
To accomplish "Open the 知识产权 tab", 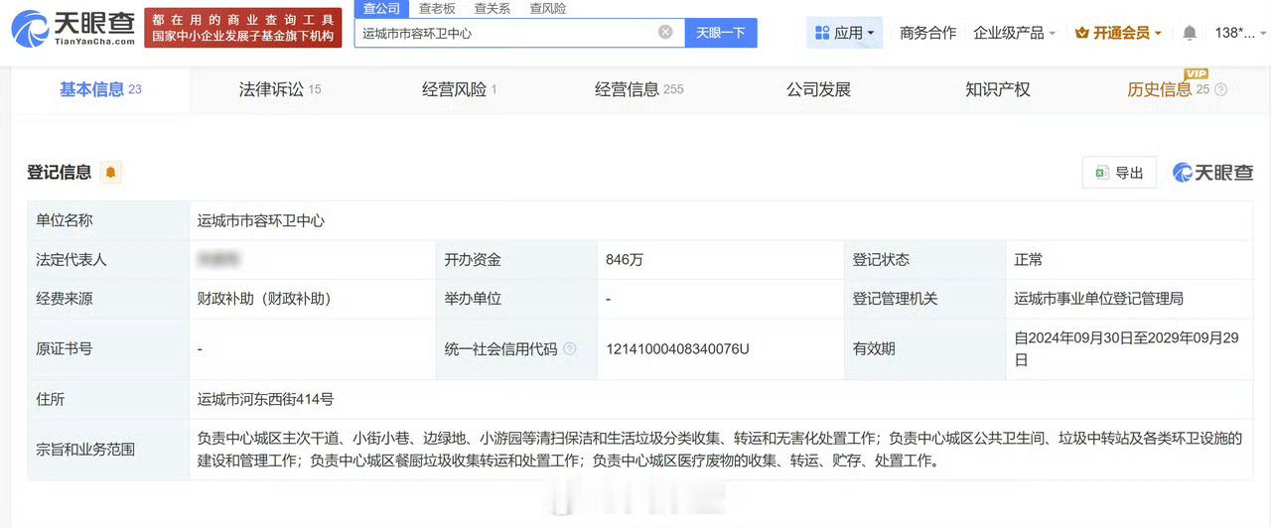I will (998, 89).
